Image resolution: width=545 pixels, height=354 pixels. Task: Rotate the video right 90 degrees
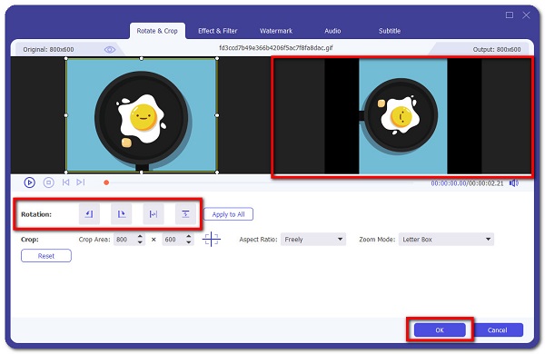122,214
